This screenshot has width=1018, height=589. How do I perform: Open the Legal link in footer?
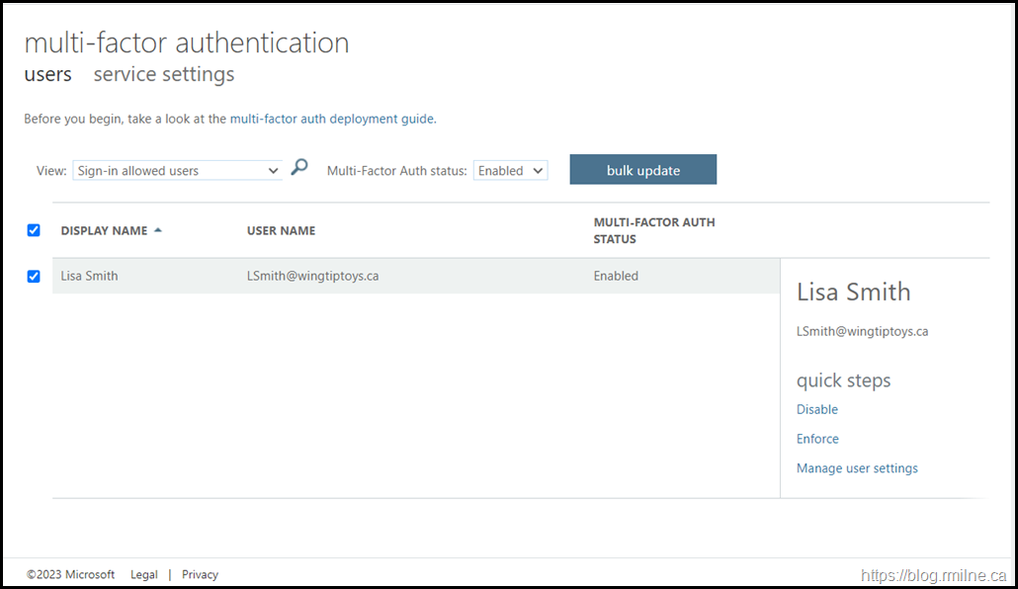point(144,574)
